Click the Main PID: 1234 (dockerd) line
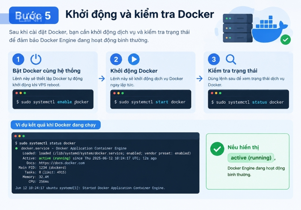 tap(42, 167)
